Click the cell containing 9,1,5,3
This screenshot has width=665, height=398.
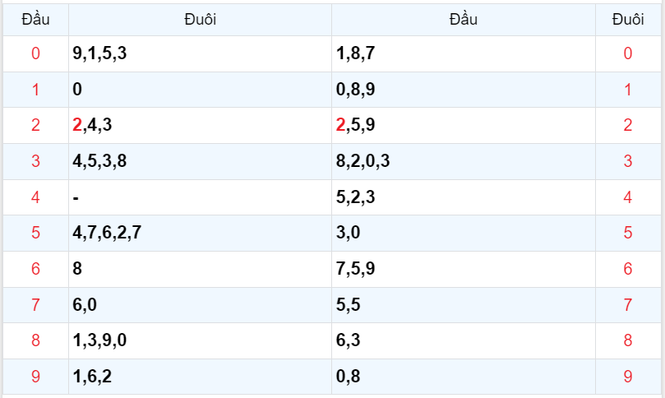pyautogui.click(x=100, y=54)
